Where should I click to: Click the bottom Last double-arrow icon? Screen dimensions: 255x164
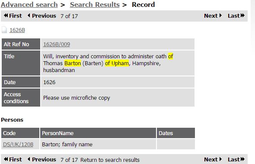(242, 159)
